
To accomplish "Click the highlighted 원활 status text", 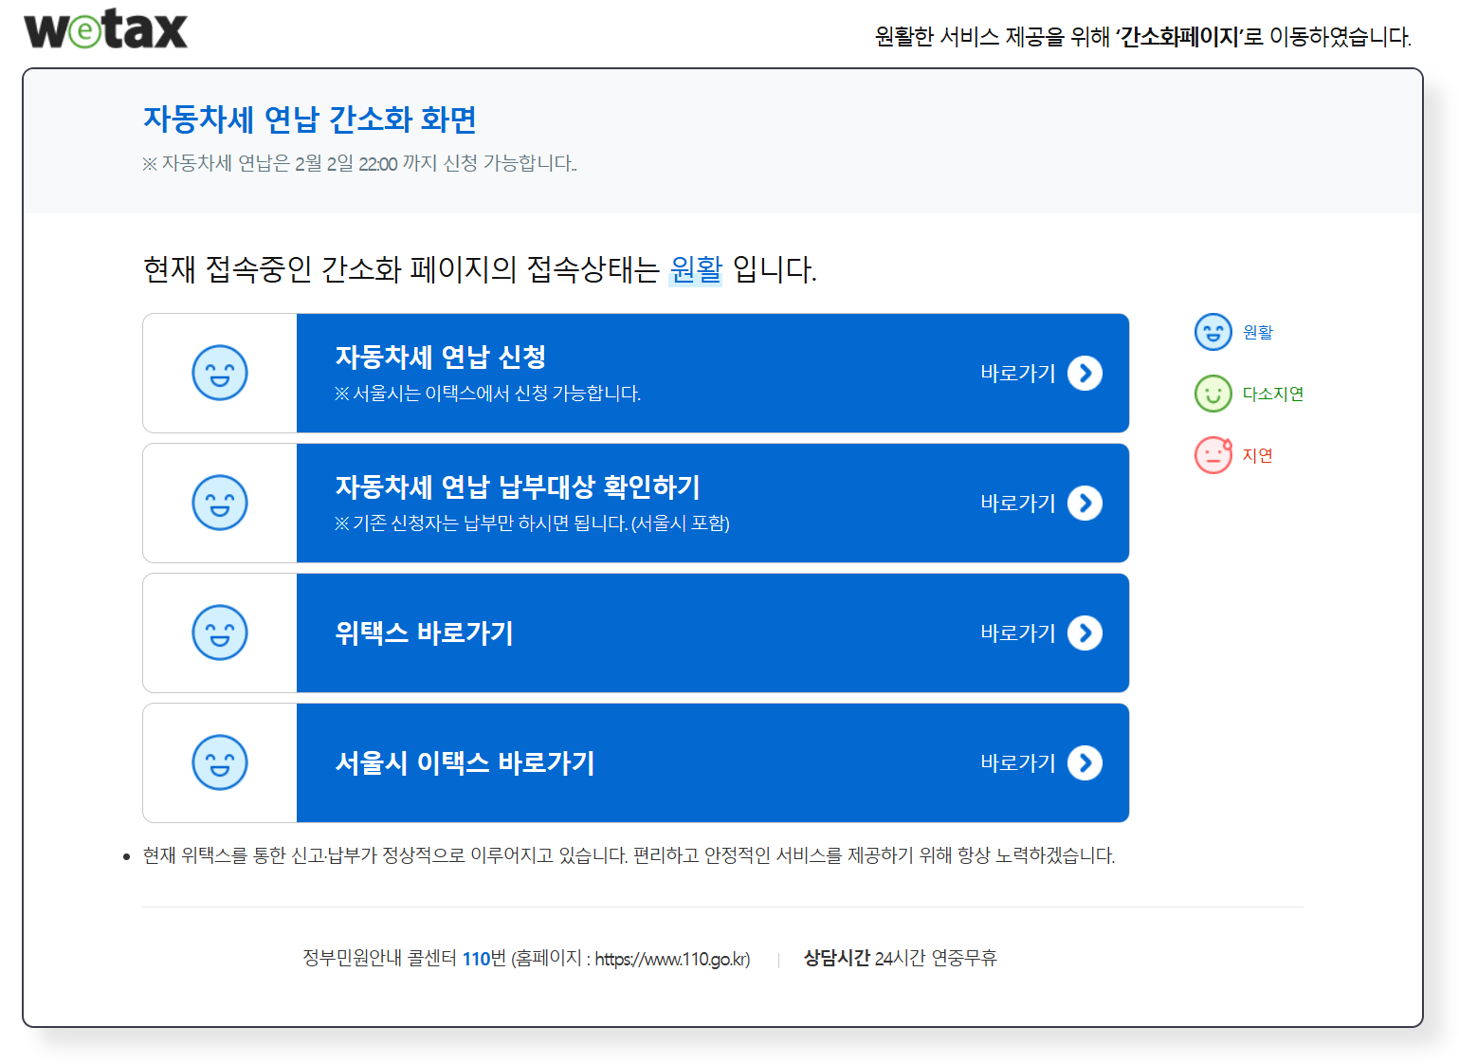I will (696, 269).
